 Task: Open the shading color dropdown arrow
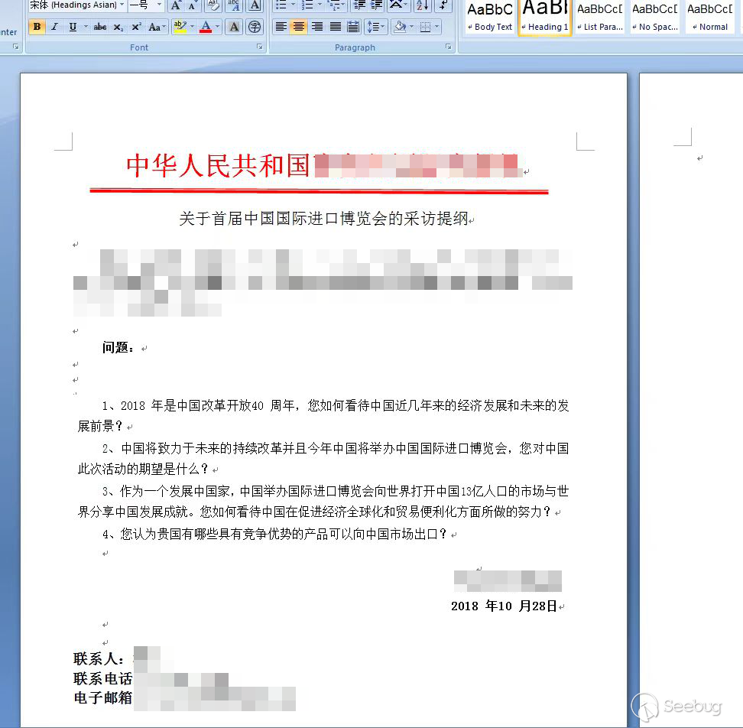412,27
